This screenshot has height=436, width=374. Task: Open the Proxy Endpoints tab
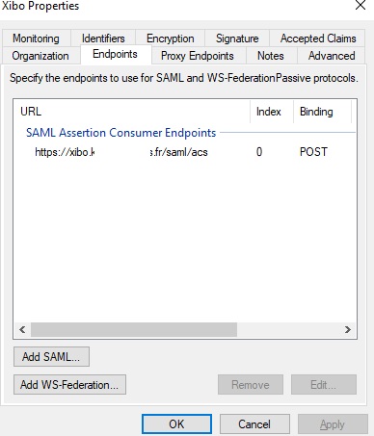pos(198,56)
